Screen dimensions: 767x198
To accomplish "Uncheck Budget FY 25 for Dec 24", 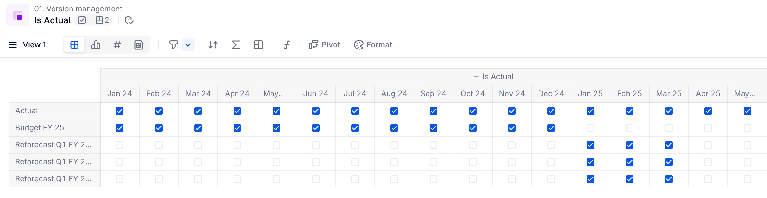I will pos(551,128).
